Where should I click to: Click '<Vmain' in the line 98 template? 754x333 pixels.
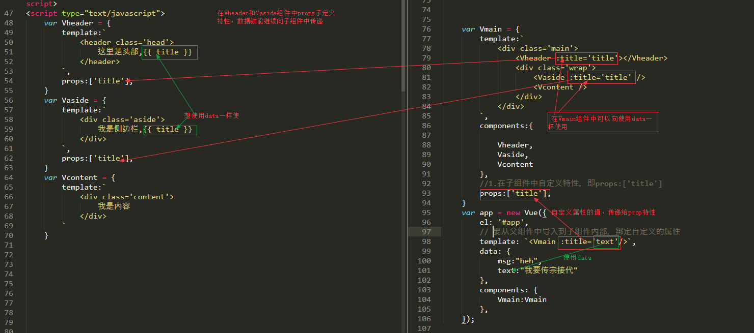click(543, 241)
